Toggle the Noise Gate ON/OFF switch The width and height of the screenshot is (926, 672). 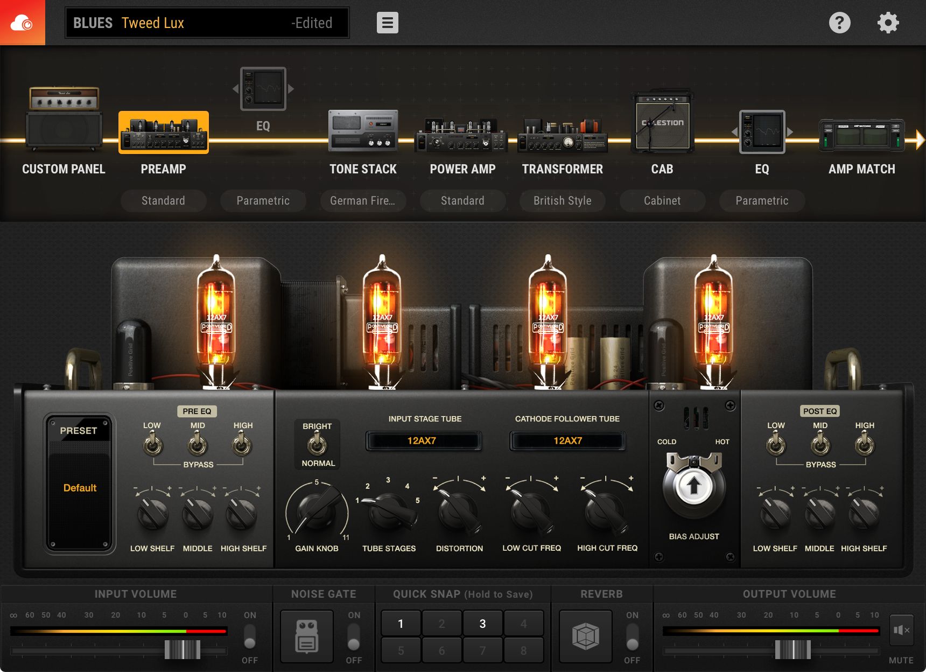coord(354,637)
